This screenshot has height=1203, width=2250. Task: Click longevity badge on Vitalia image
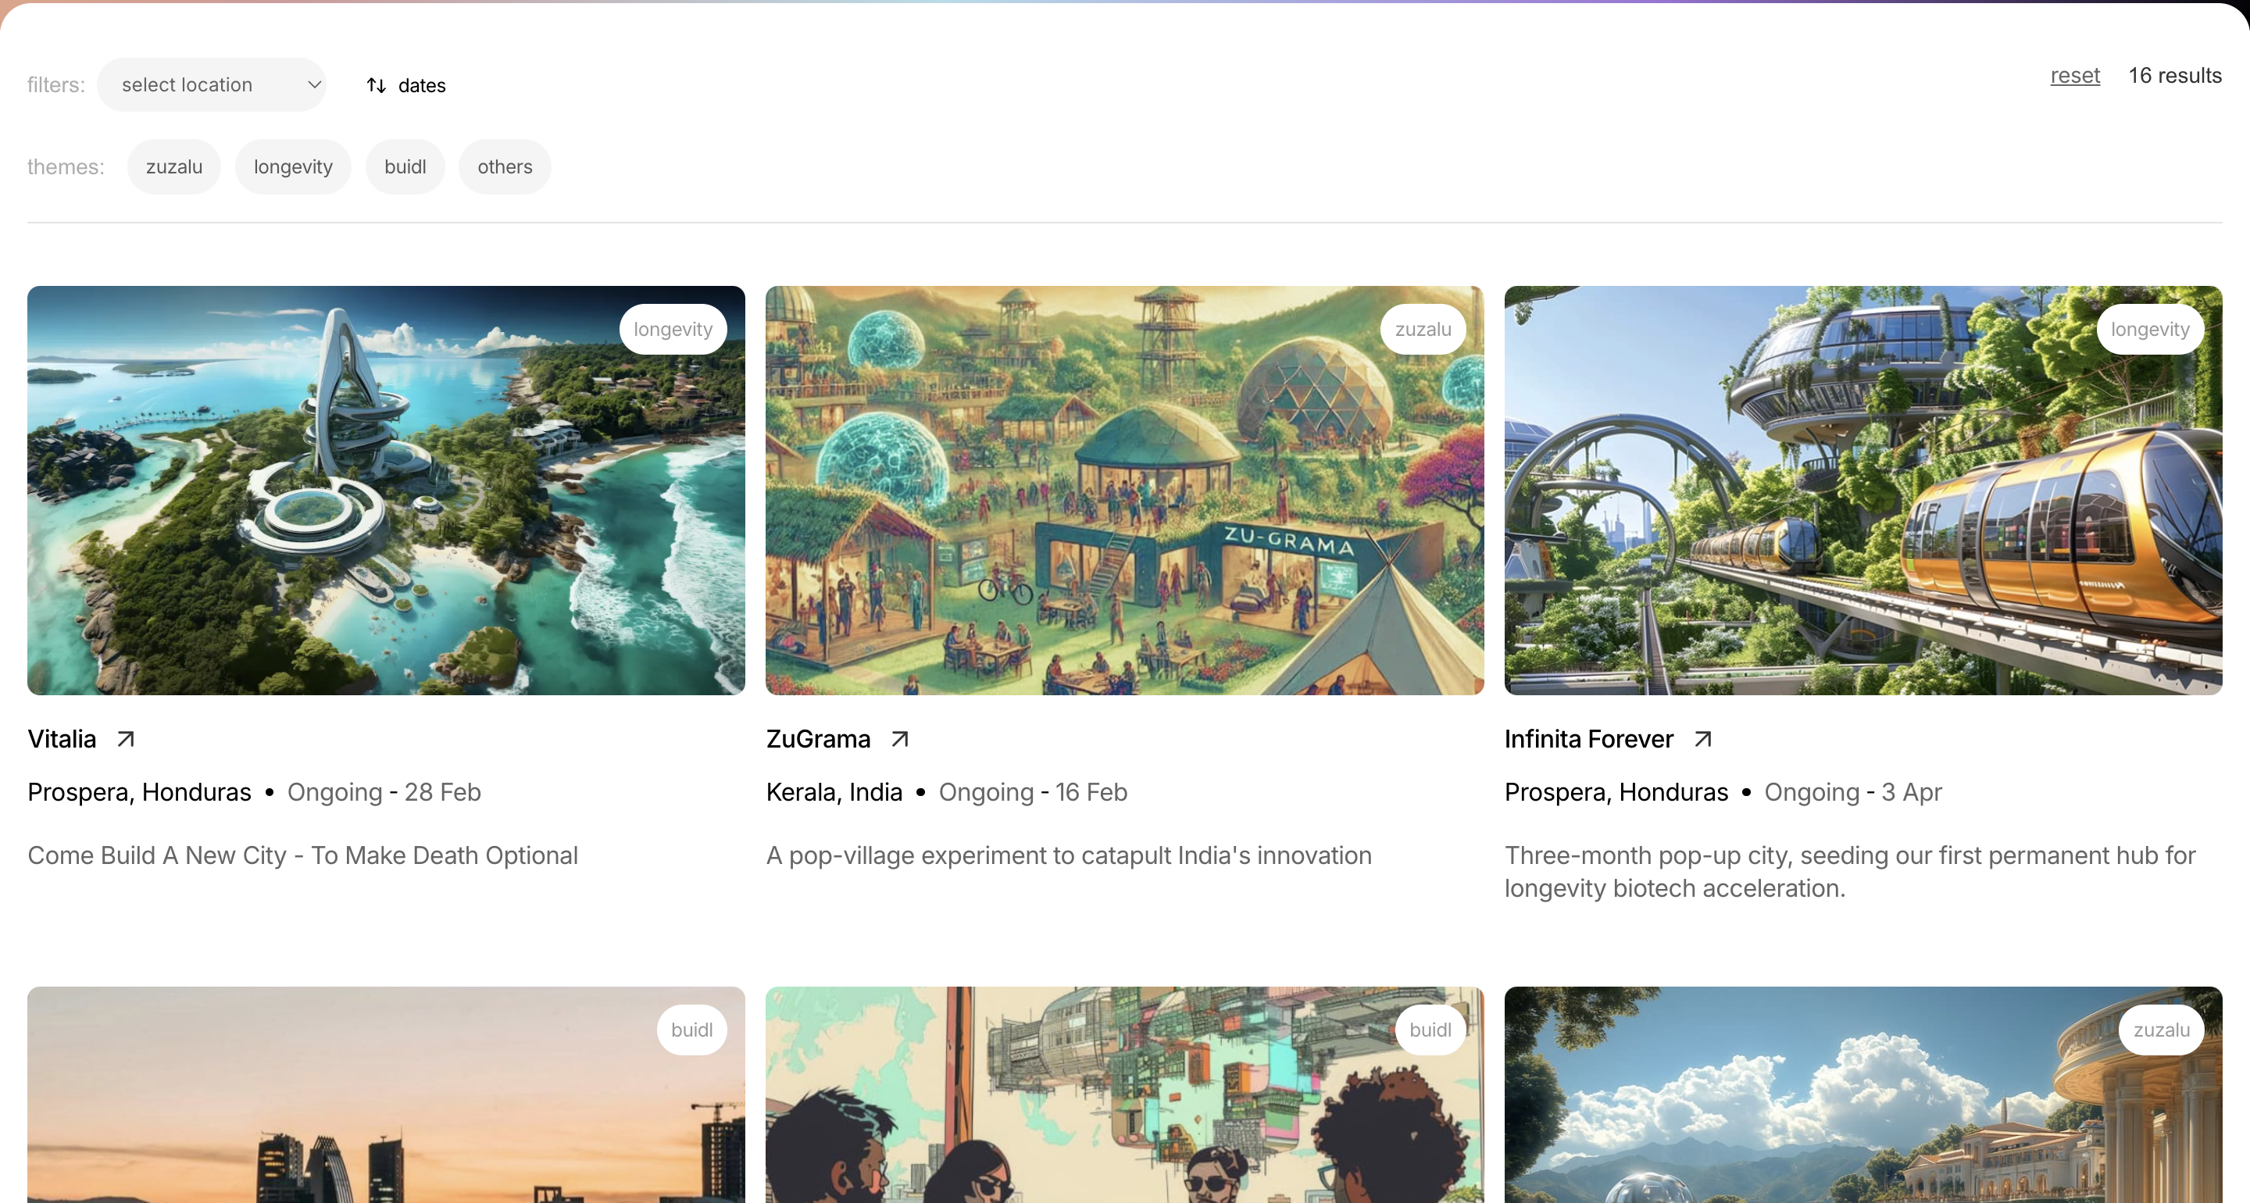[673, 330]
